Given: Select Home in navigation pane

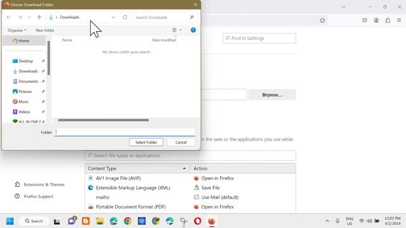Looking at the screenshot, I should [24, 41].
